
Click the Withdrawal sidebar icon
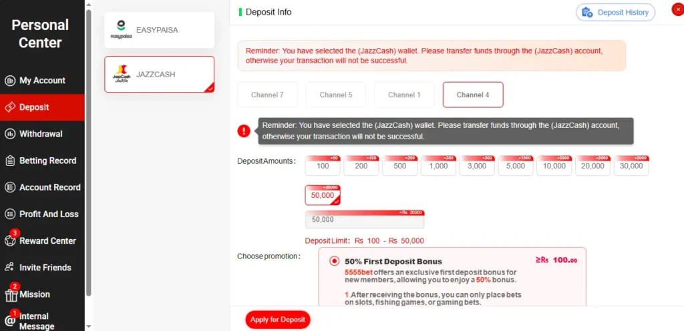point(10,134)
